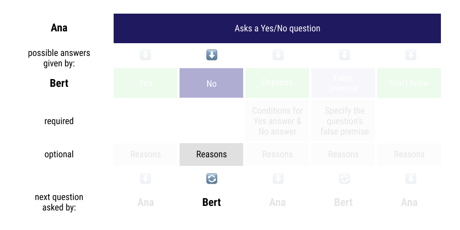Select the faded Yes answer box
Viewport: 460px width, 230px height.
click(x=145, y=83)
